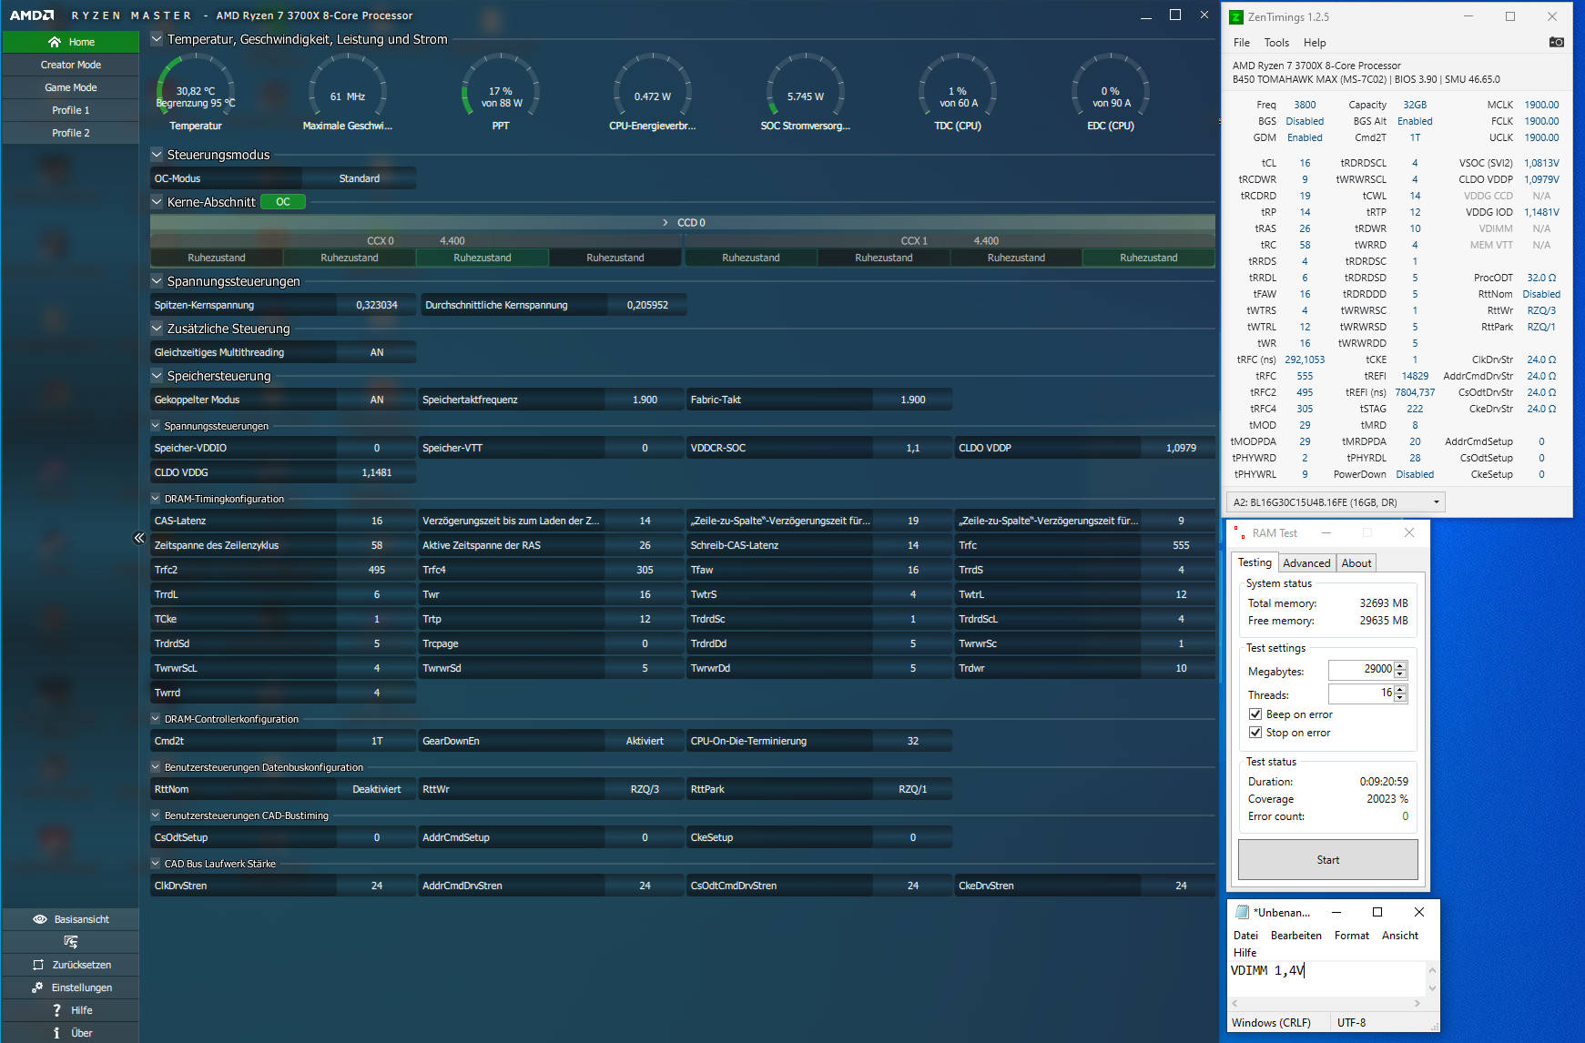This screenshot has height=1043, width=1585.
Task: Open the Bearbeiten menu in Notepad
Action: 1296,936
